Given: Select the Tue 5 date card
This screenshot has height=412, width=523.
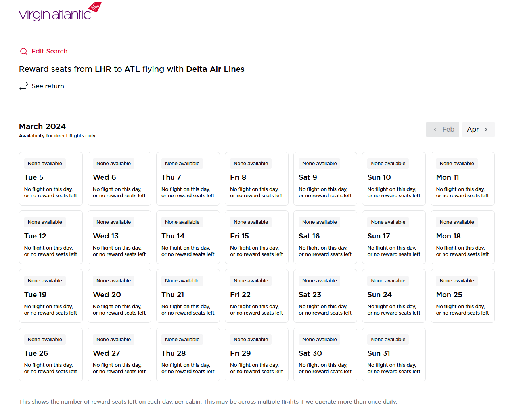Looking at the screenshot, I should point(51,179).
